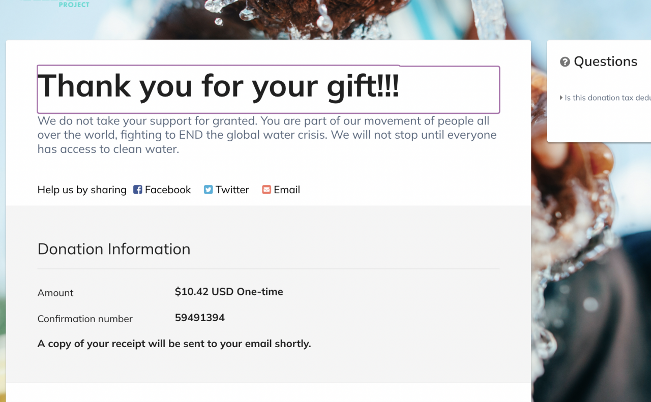
Task: Click the question mark icon beside Questions
Action: point(565,62)
